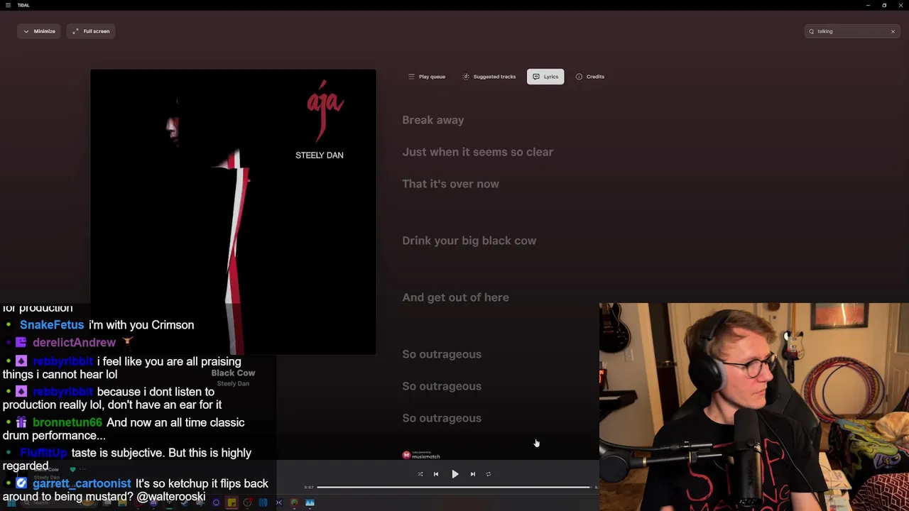This screenshot has height=511, width=909.
Task: Go back to previous track
Action: pyautogui.click(x=436, y=474)
